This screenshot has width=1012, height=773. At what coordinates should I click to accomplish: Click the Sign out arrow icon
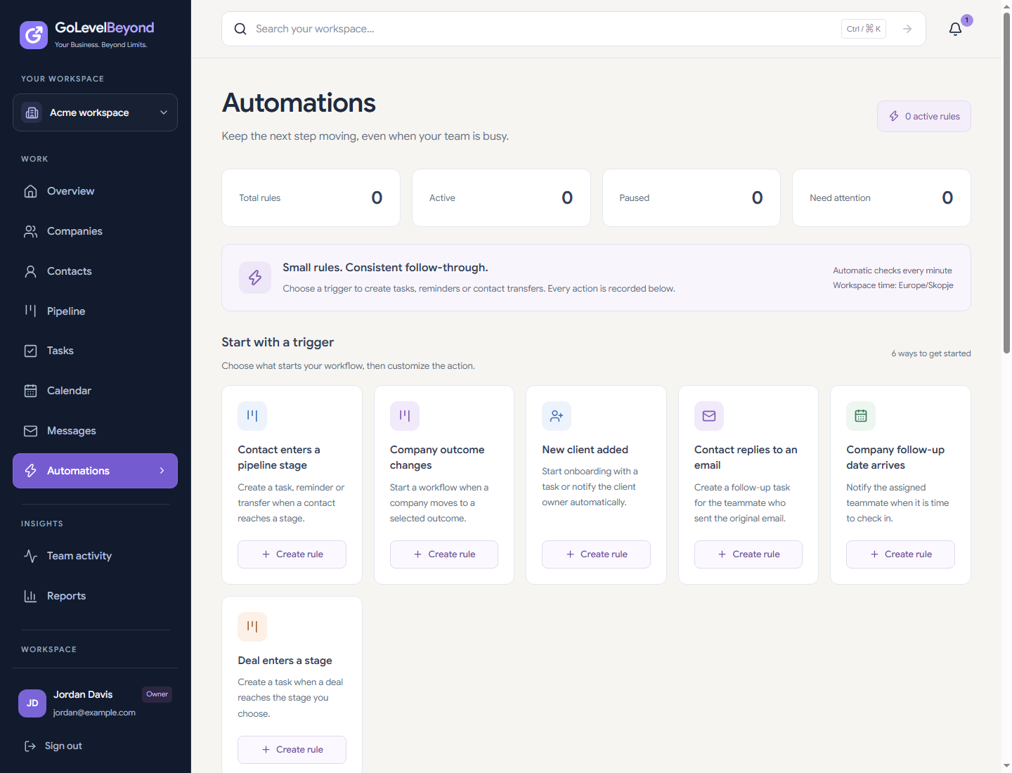(30, 746)
